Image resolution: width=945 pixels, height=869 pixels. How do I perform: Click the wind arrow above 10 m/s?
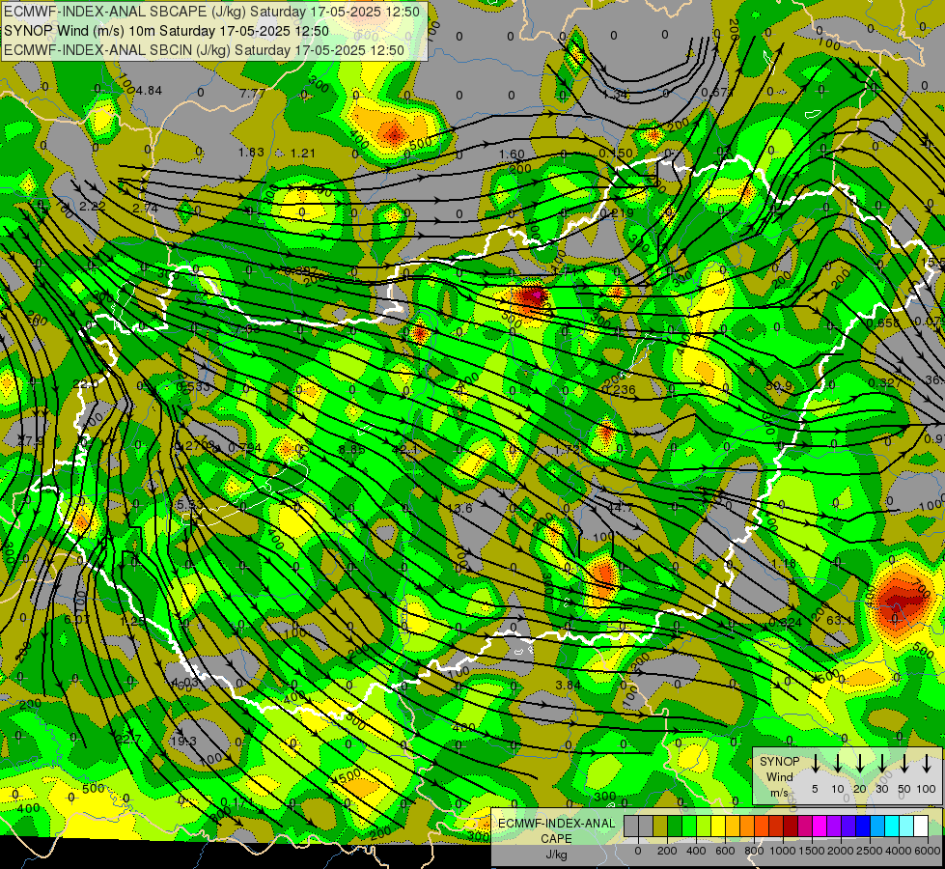click(x=838, y=763)
